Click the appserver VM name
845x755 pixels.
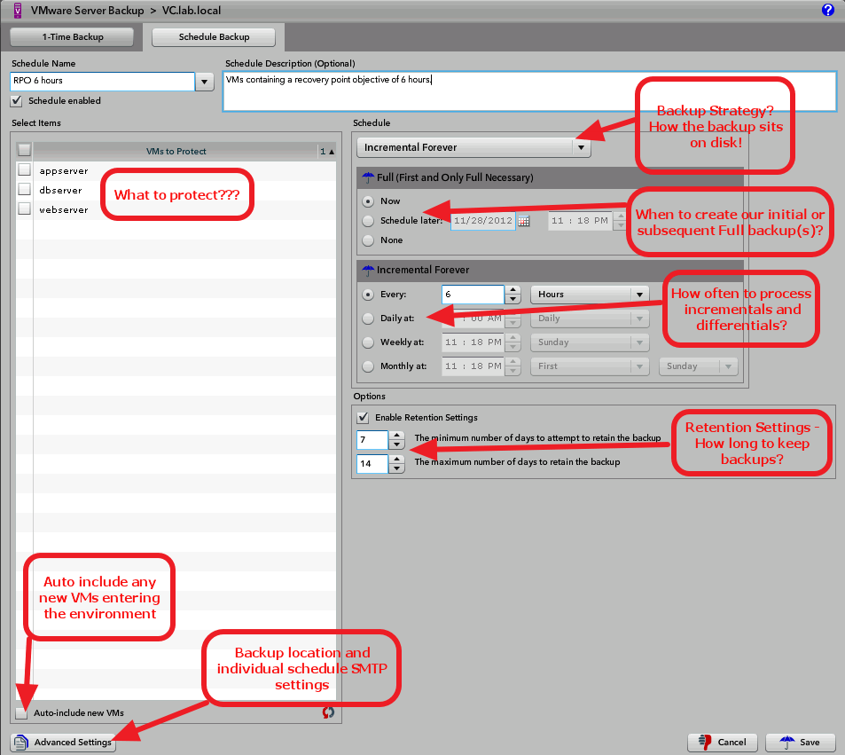[64, 171]
